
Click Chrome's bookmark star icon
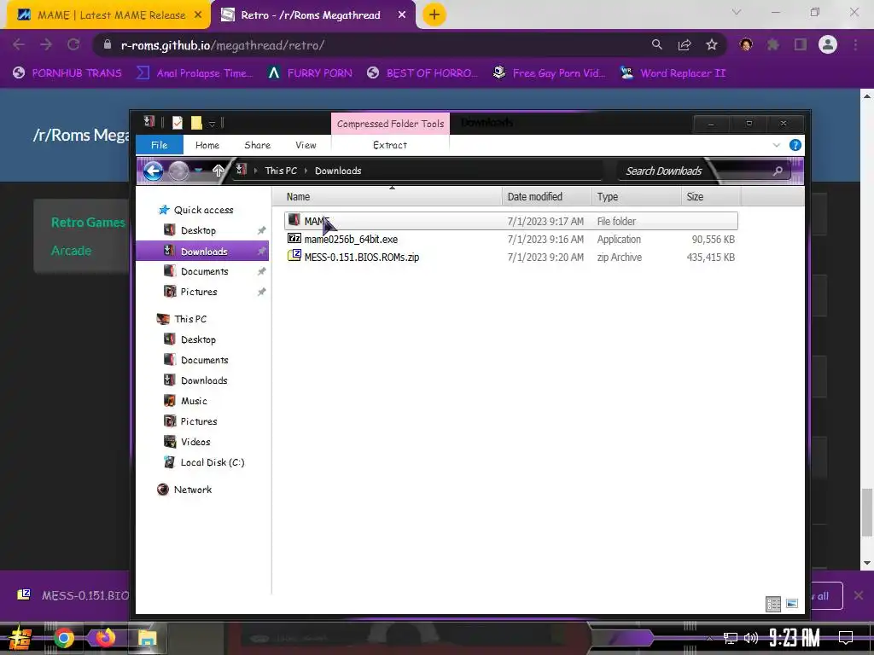(x=712, y=45)
